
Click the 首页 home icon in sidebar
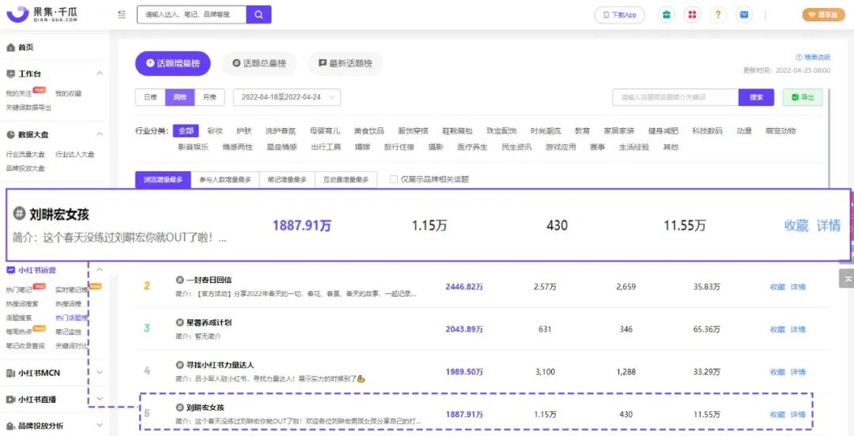point(10,48)
